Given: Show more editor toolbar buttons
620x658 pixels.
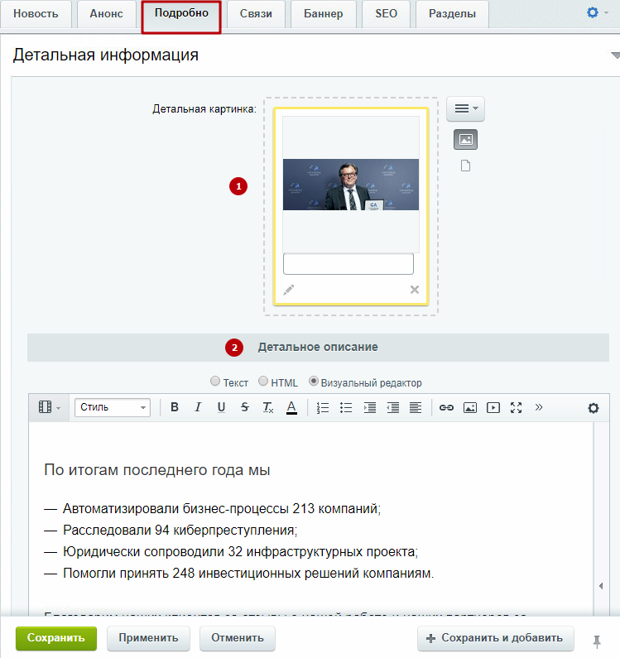Looking at the screenshot, I should (539, 407).
